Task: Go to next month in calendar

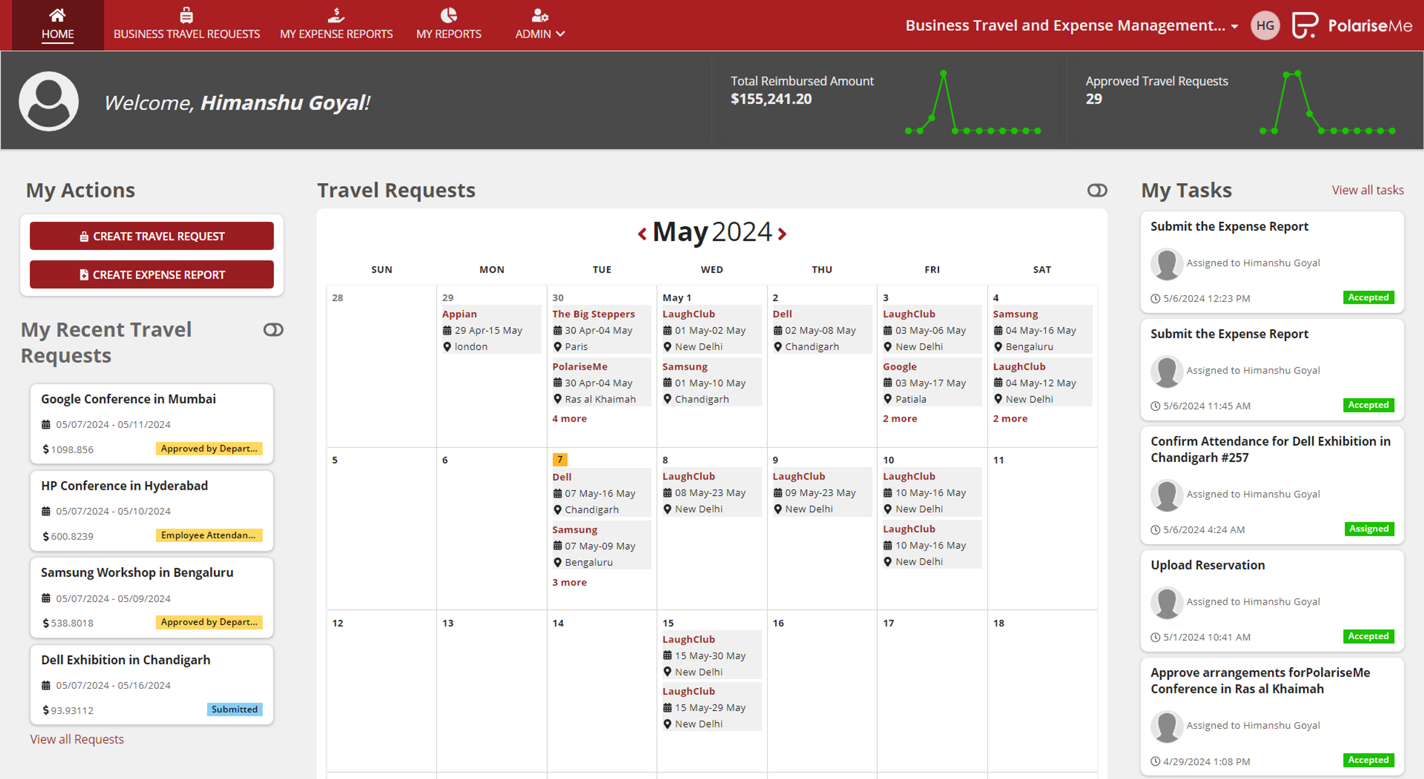Action: click(x=782, y=234)
